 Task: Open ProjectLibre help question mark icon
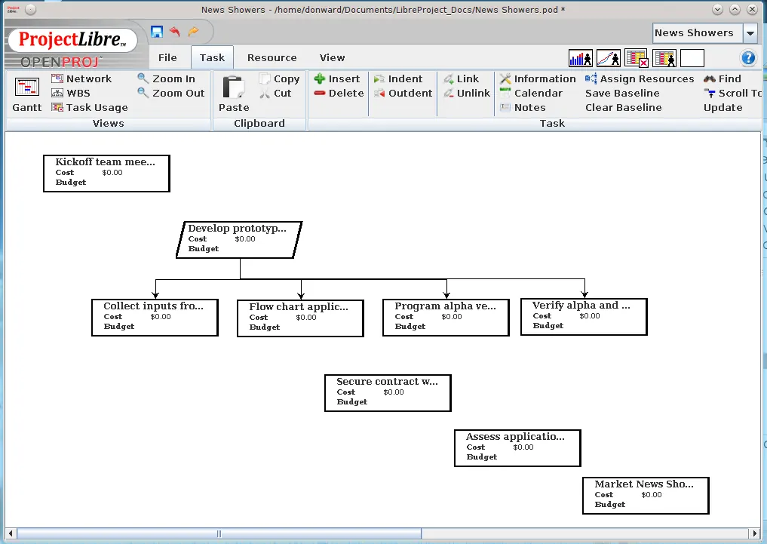point(748,58)
